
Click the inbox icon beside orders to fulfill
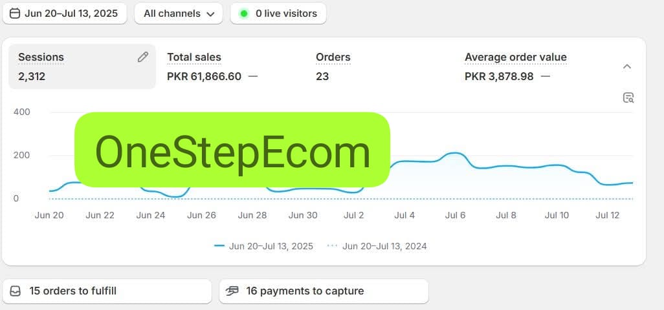(16, 291)
